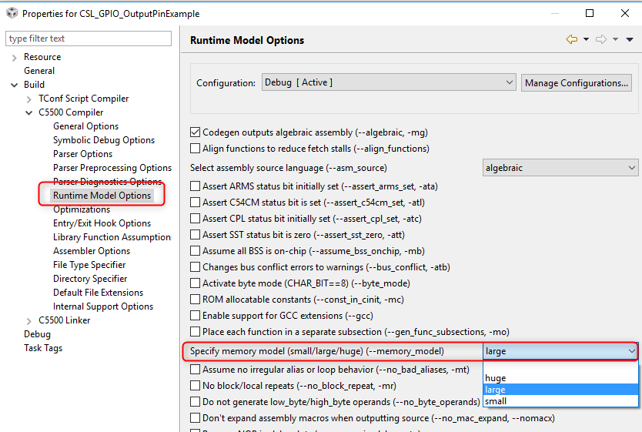The height and width of the screenshot is (432, 642).
Task: Choose small from memory model list
Action: click(x=496, y=401)
